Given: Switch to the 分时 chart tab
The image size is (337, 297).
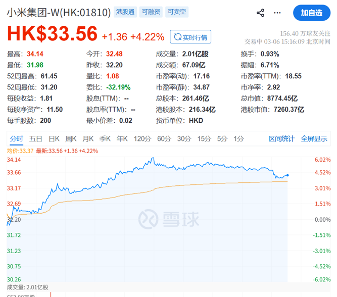Looking at the screenshot, I should [x=17, y=139].
